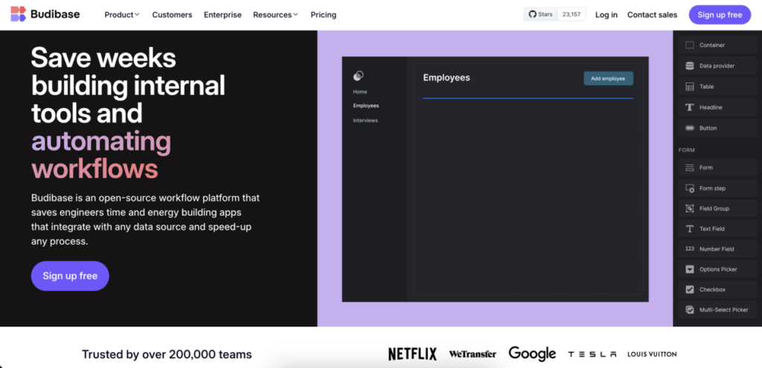Select the Button component icon
Image resolution: width=762 pixels, height=368 pixels.
point(690,128)
